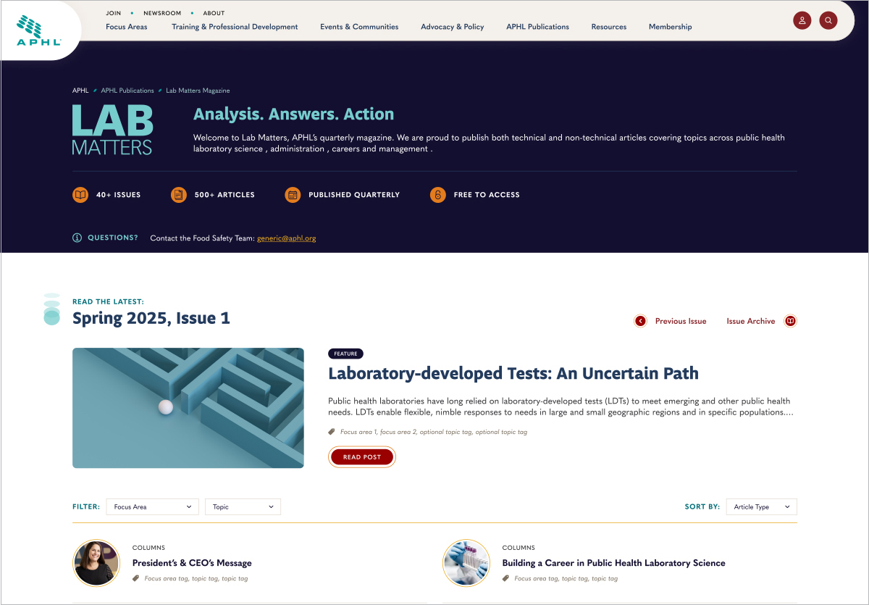Click the Published Quarterly text
Viewport: 869px width, 605px height.
(x=354, y=195)
